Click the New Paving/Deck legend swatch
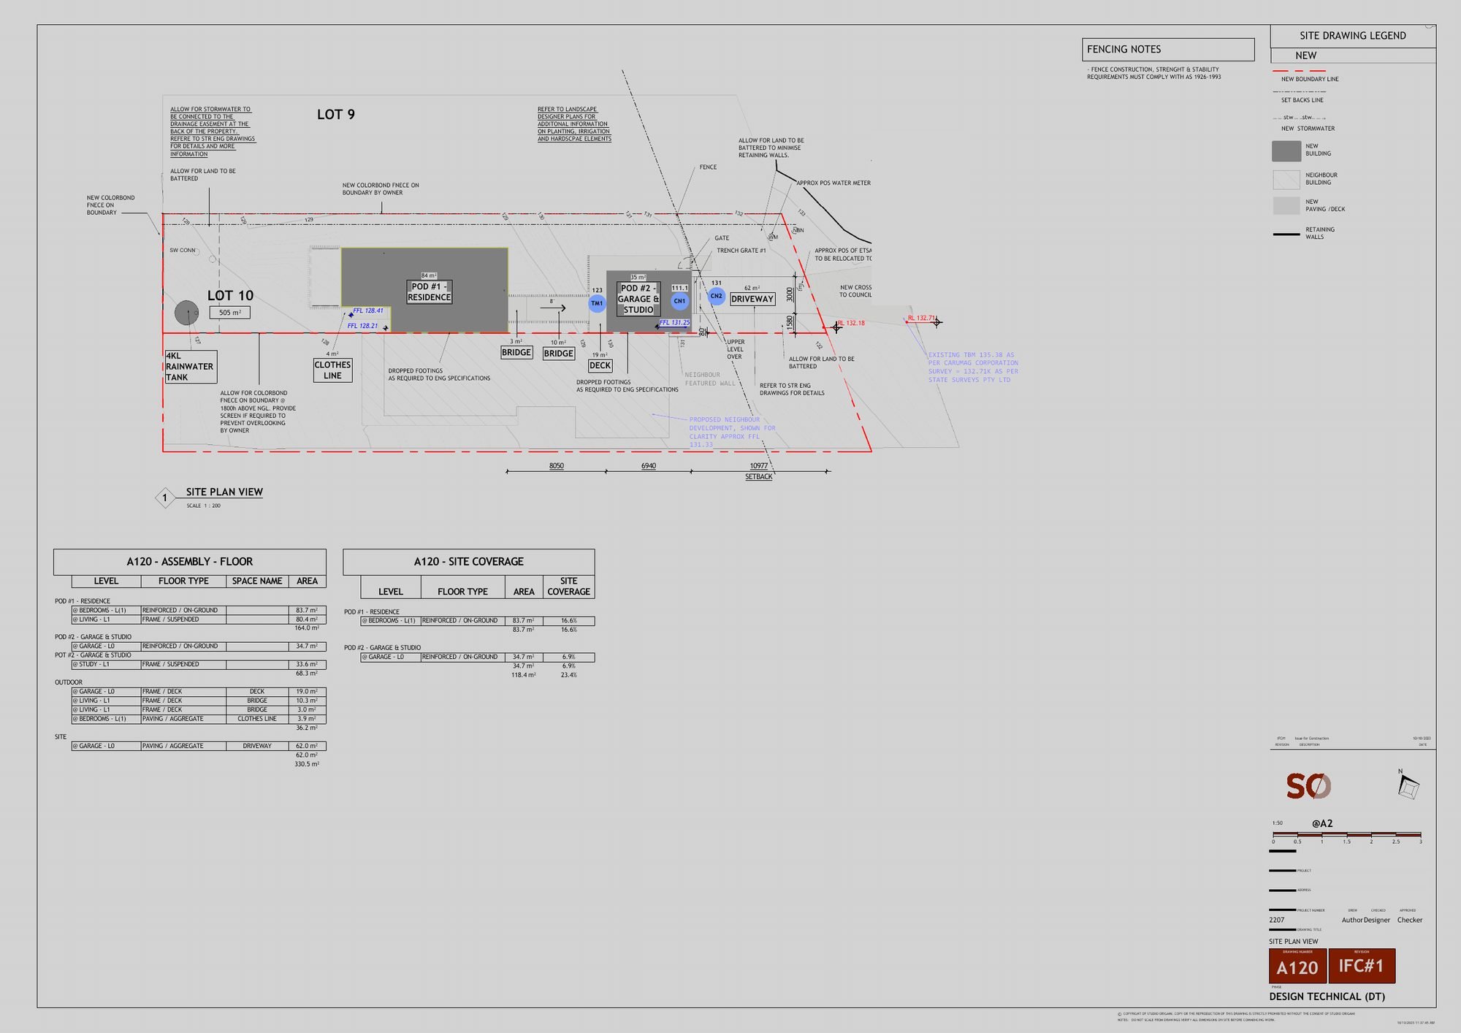Viewport: 1461px width, 1033px height. pos(1286,205)
